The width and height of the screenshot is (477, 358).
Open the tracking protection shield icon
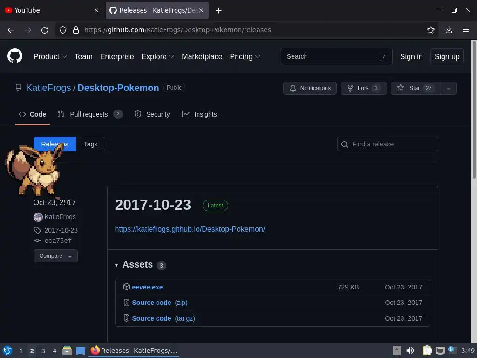(63, 30)
